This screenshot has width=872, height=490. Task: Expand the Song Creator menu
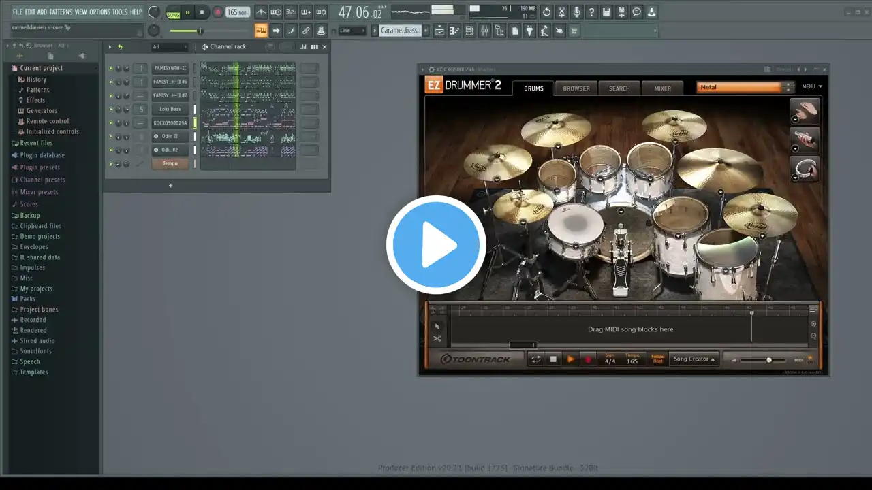pyautogui.click(x=694, y=359)
